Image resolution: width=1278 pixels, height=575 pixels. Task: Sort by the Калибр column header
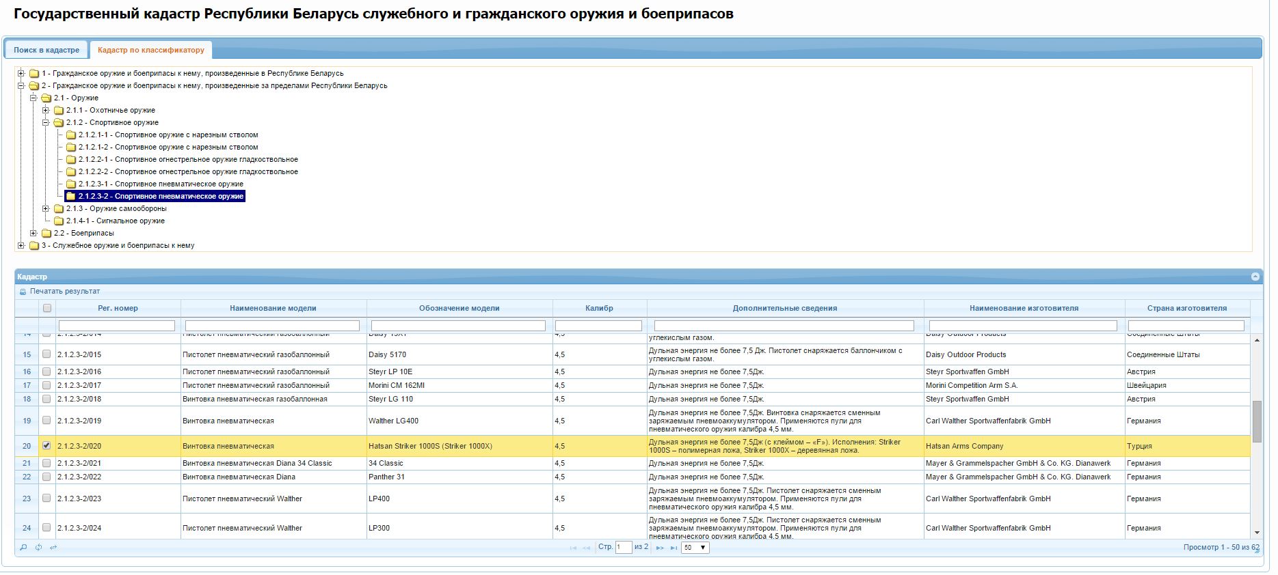click(x=599, y=308)
